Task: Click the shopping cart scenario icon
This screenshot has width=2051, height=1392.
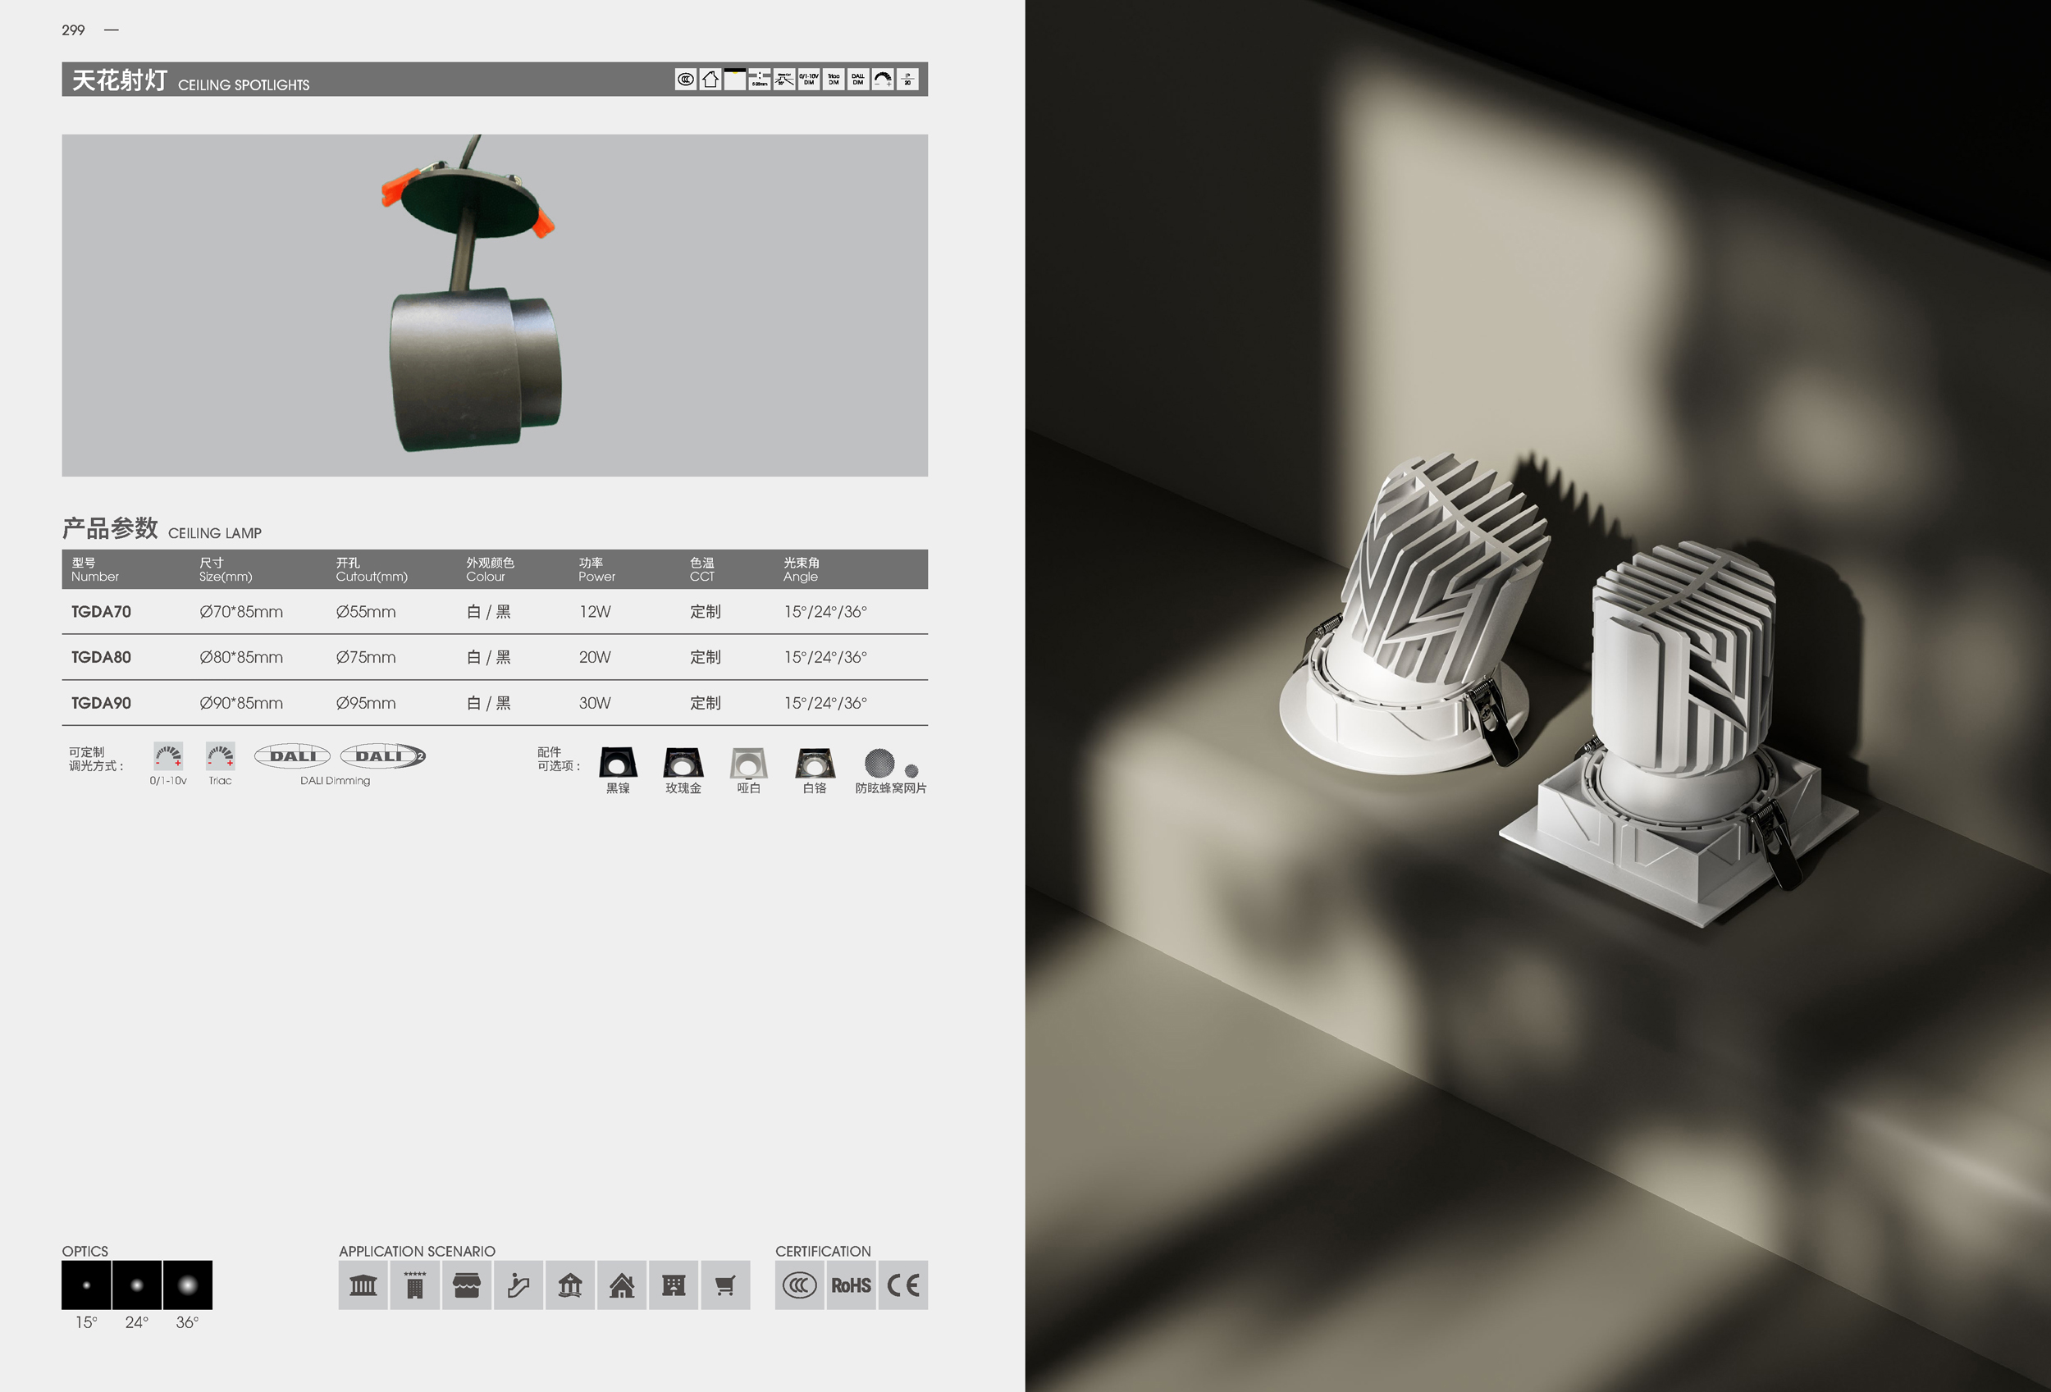Action: 724,1285
